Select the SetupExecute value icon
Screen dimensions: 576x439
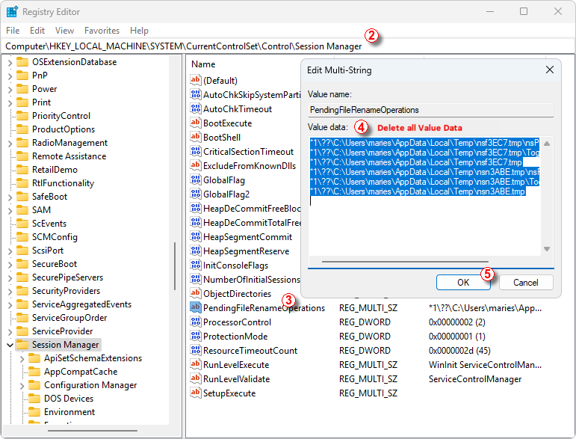point(196,393)
